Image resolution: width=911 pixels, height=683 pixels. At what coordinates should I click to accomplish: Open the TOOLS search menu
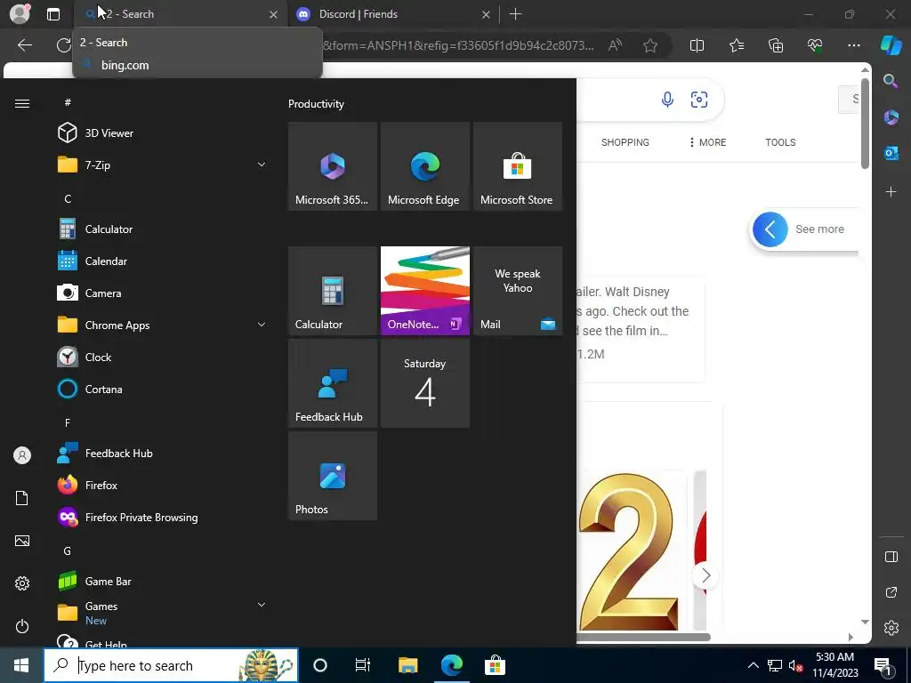[780, 142]
